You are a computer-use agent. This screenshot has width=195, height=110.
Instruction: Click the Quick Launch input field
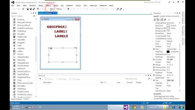click(x=155, y=2)
